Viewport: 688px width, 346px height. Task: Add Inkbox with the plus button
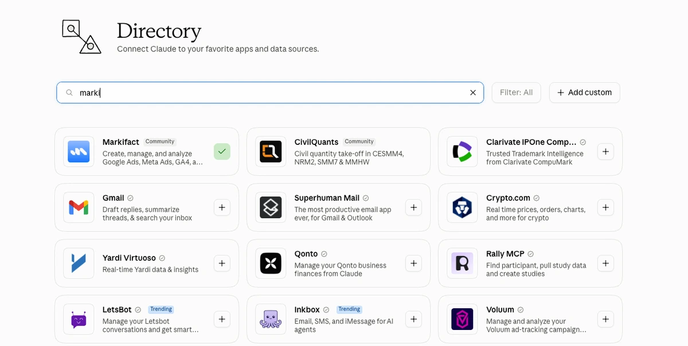pyautogui.click(x=413, y=319)
